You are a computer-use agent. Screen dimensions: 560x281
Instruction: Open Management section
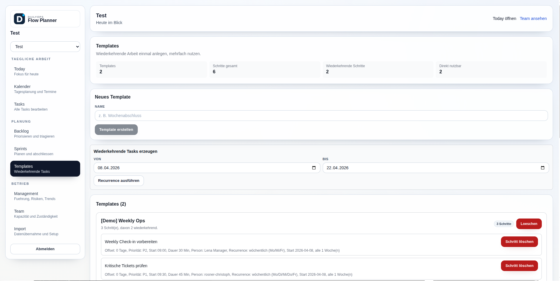45,196
